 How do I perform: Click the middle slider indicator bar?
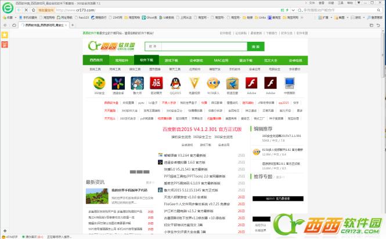click(139, 172)
